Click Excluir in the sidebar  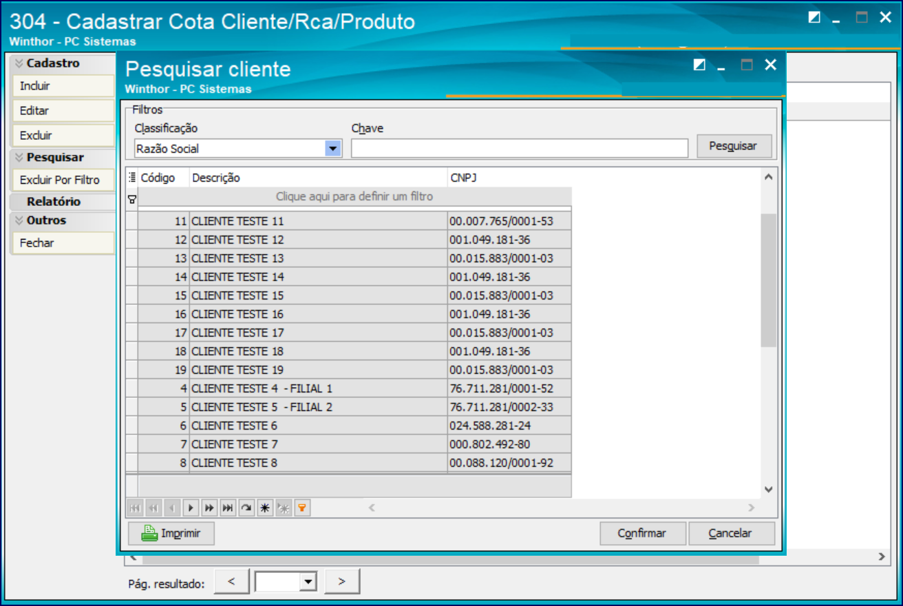point(63,136)
